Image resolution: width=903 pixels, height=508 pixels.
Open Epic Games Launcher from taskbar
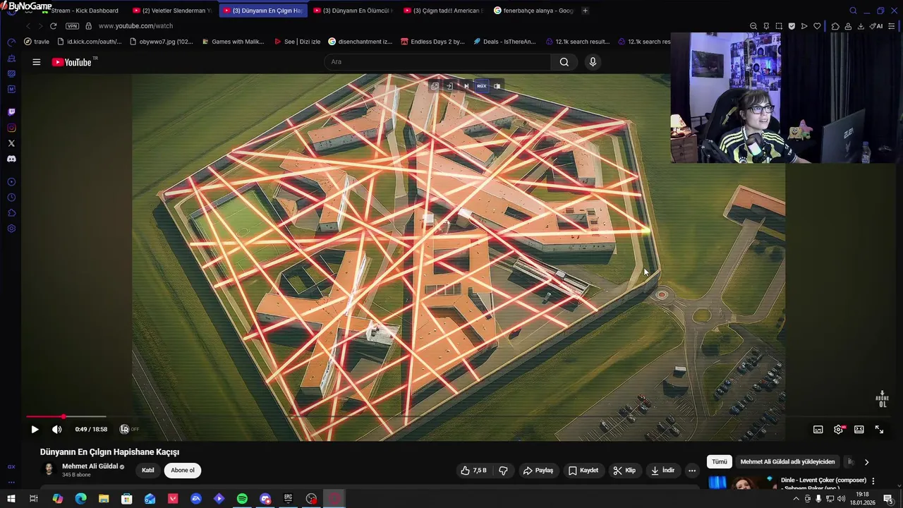(288, 499)
